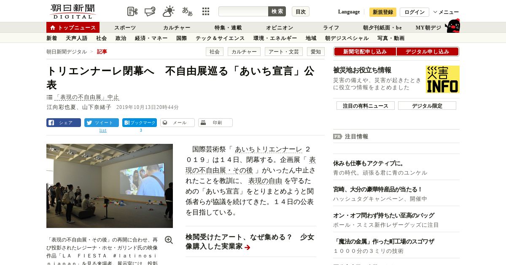Open the article exhibition photo

click(x=110, y=186)
